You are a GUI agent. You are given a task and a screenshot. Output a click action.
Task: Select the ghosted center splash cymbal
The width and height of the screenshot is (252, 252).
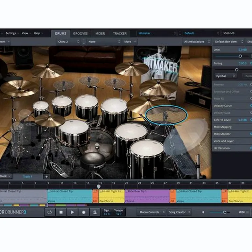point(89,81)
